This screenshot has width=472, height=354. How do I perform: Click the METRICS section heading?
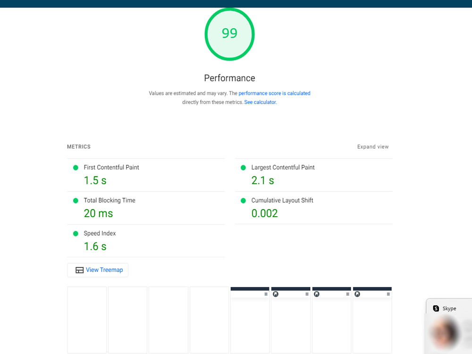point(78,147)
